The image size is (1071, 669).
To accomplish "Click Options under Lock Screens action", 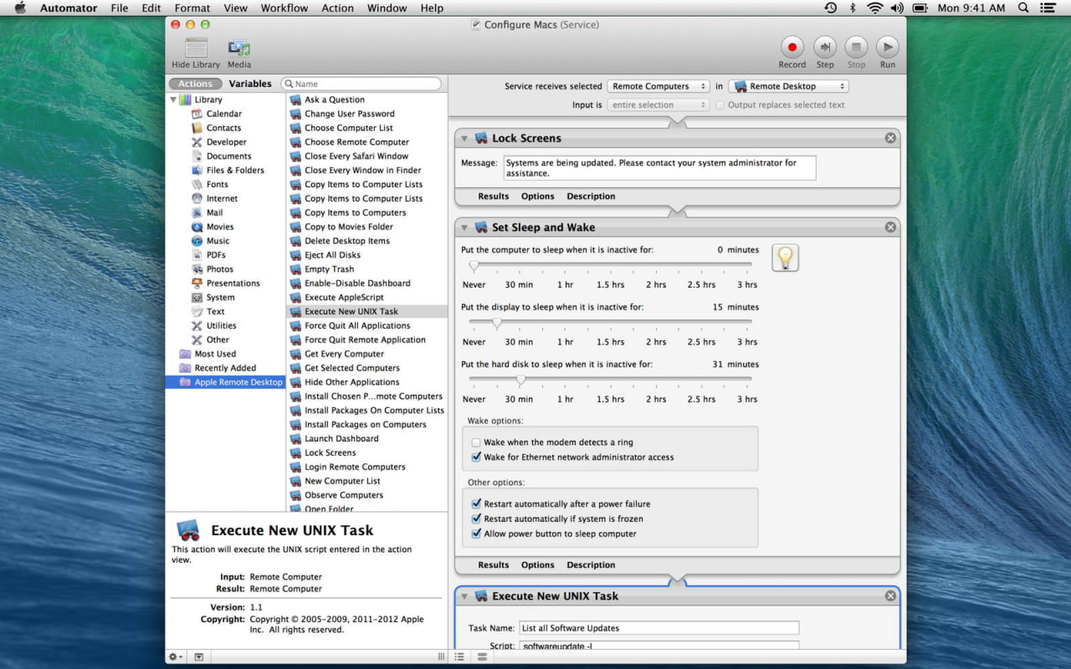I will tap(537, 197).
